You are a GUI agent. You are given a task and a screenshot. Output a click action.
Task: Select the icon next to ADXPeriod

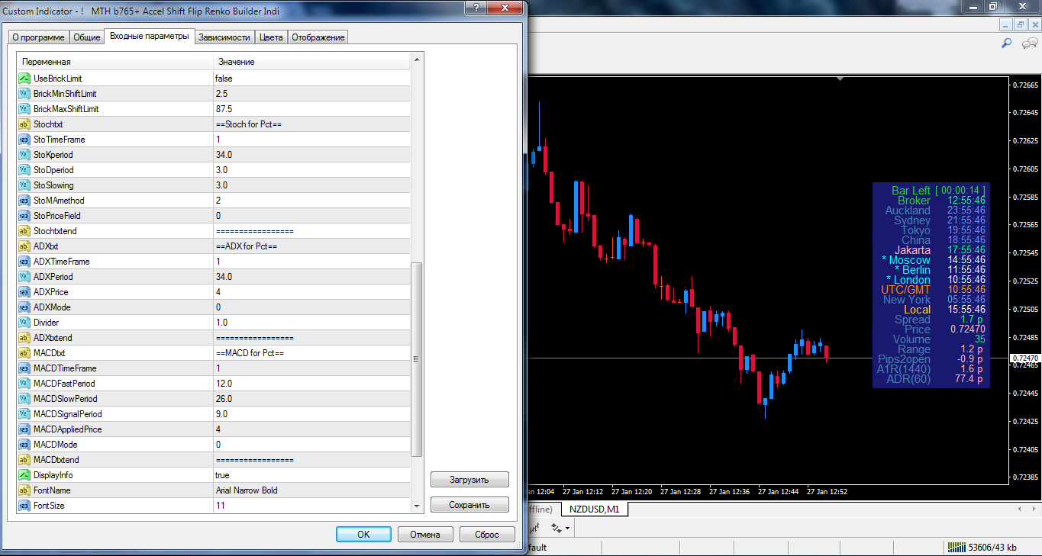click(x=24, y=277)
